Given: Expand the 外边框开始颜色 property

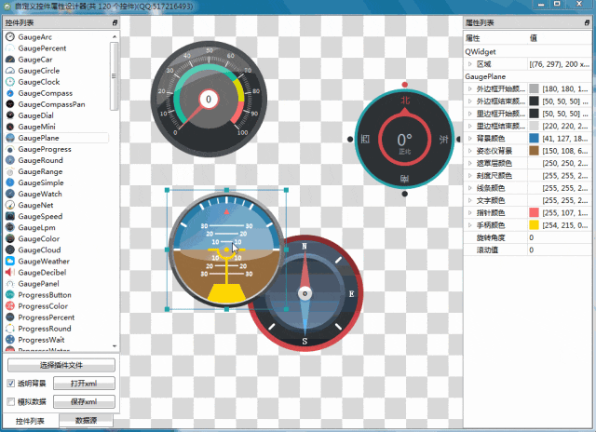Looking at the screenshot, I should (x=470, y=88).
